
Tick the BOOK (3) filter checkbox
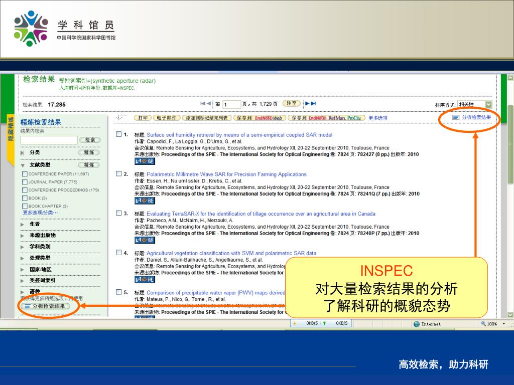coord(25,198)
